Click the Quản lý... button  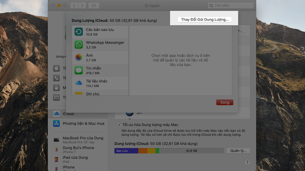238,150
